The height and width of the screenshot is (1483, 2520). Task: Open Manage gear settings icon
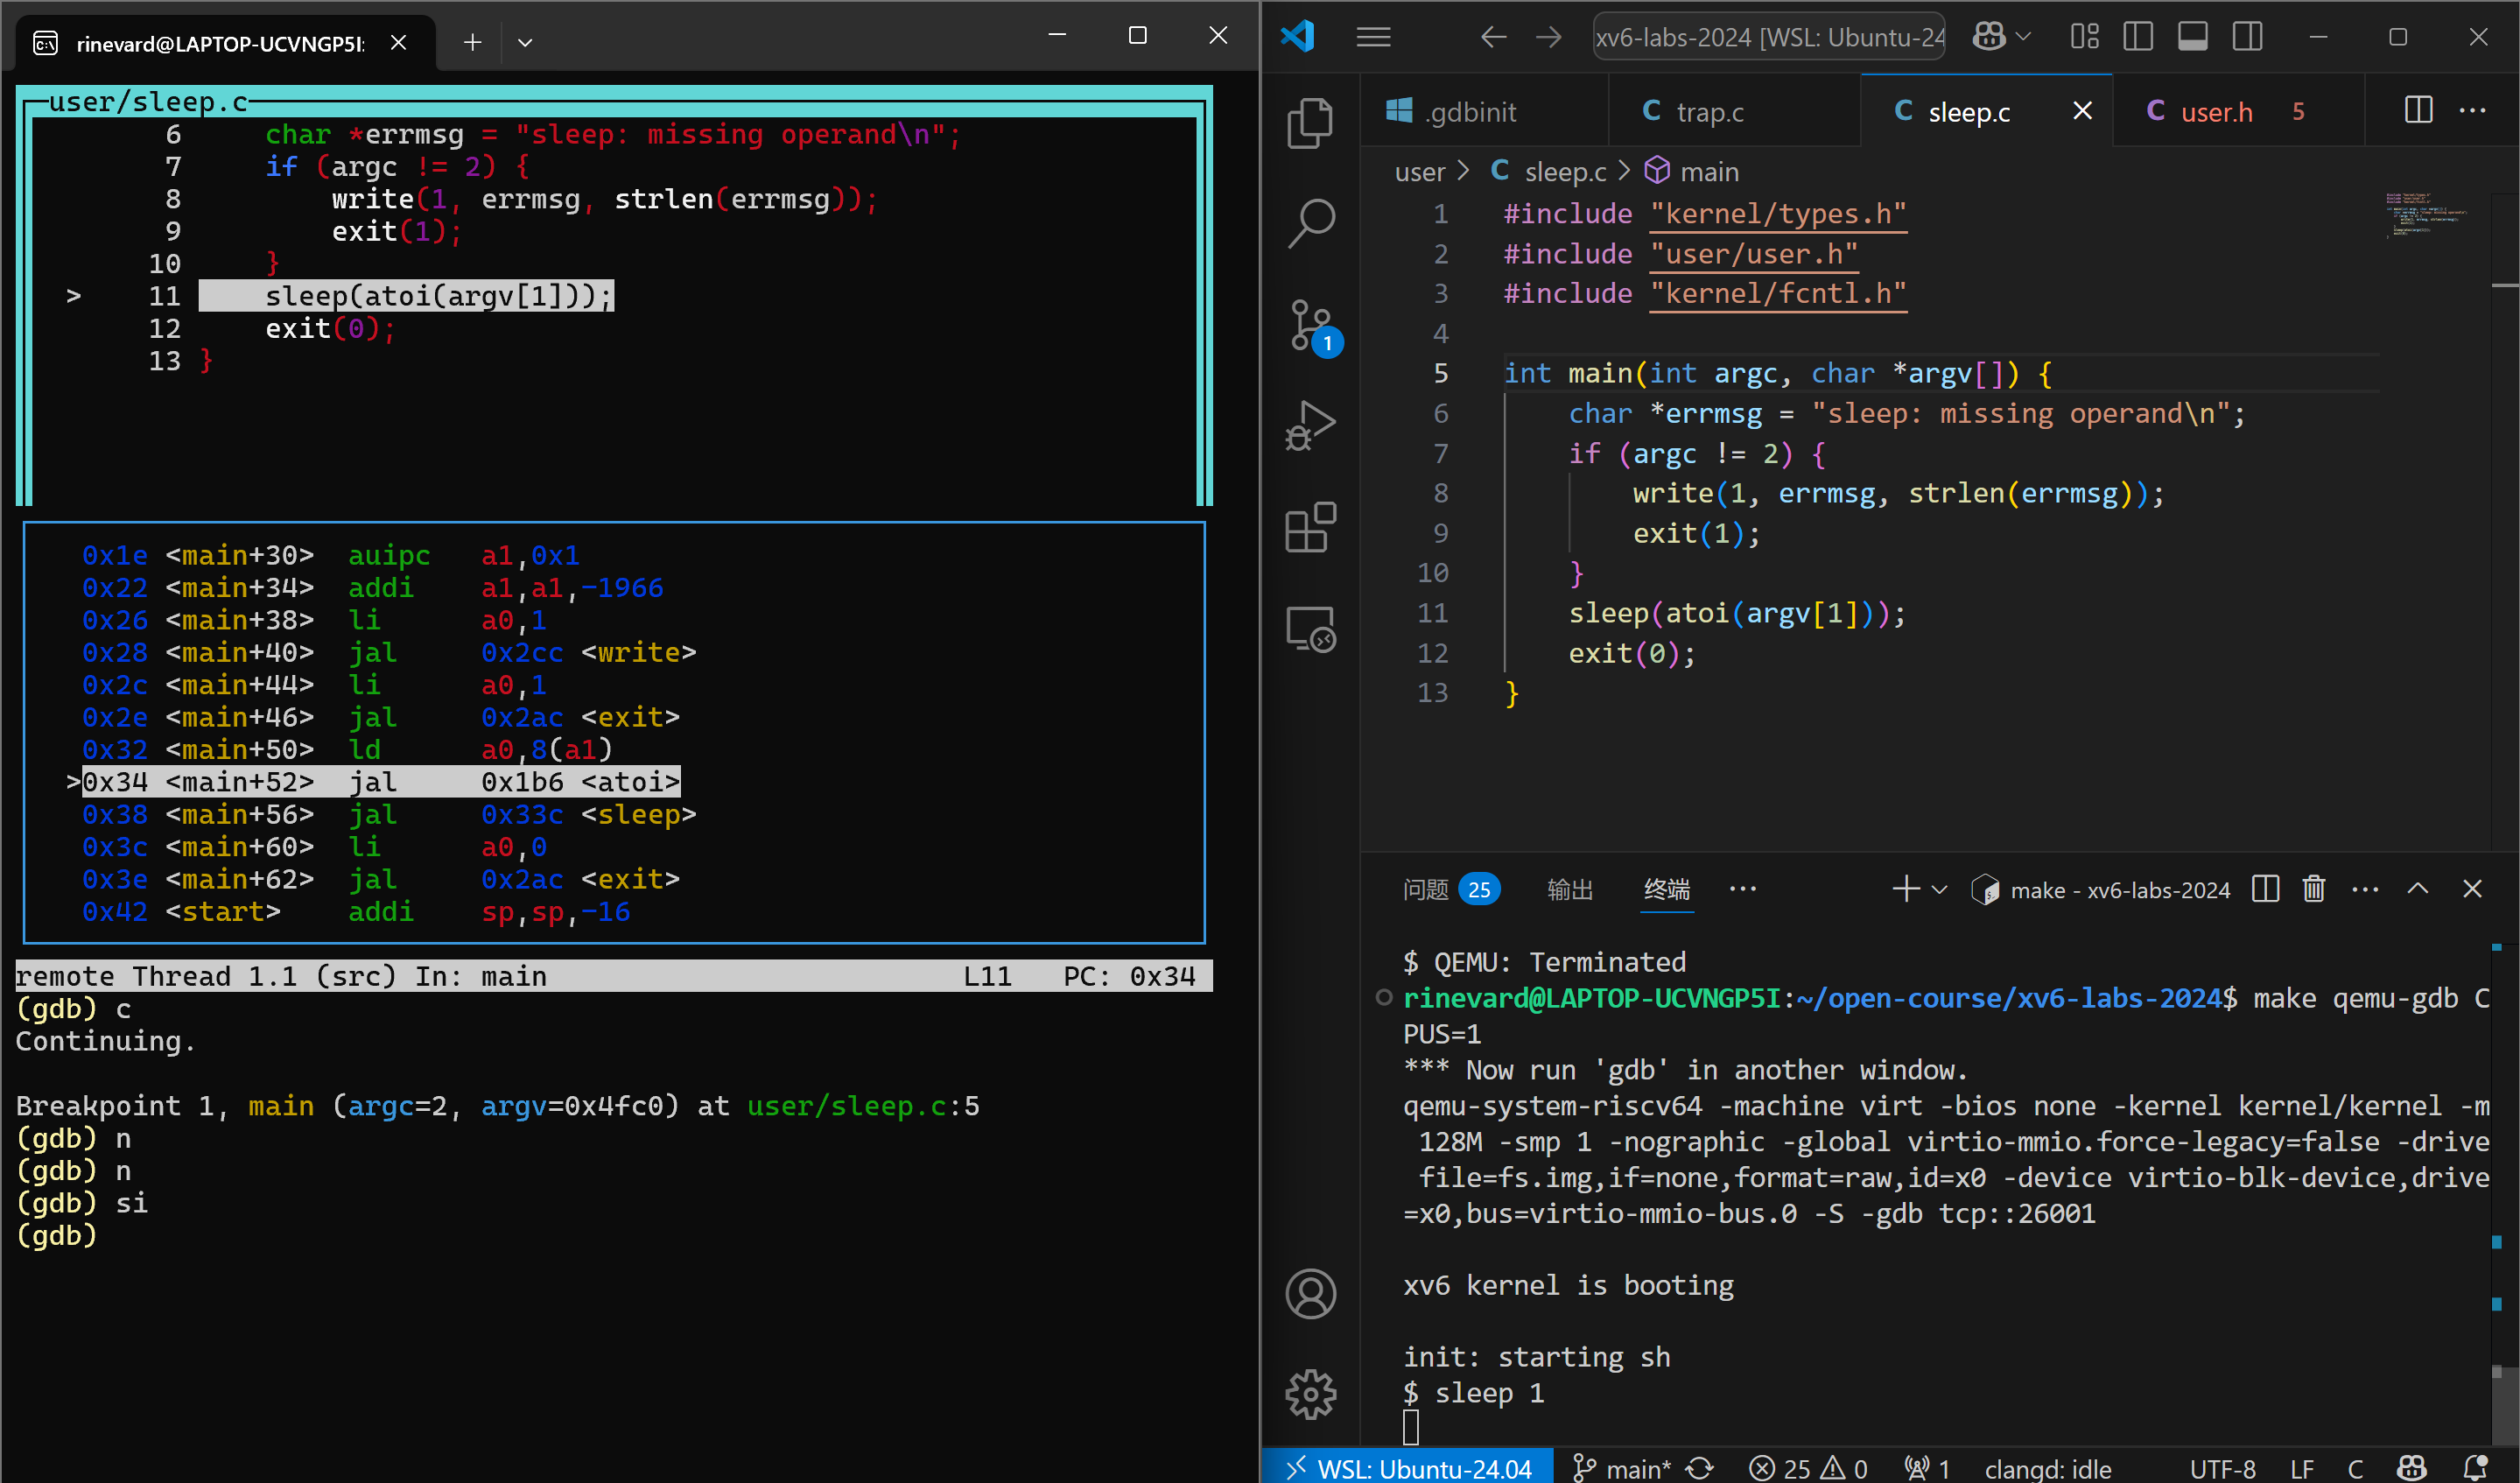pos(1310,1393)
